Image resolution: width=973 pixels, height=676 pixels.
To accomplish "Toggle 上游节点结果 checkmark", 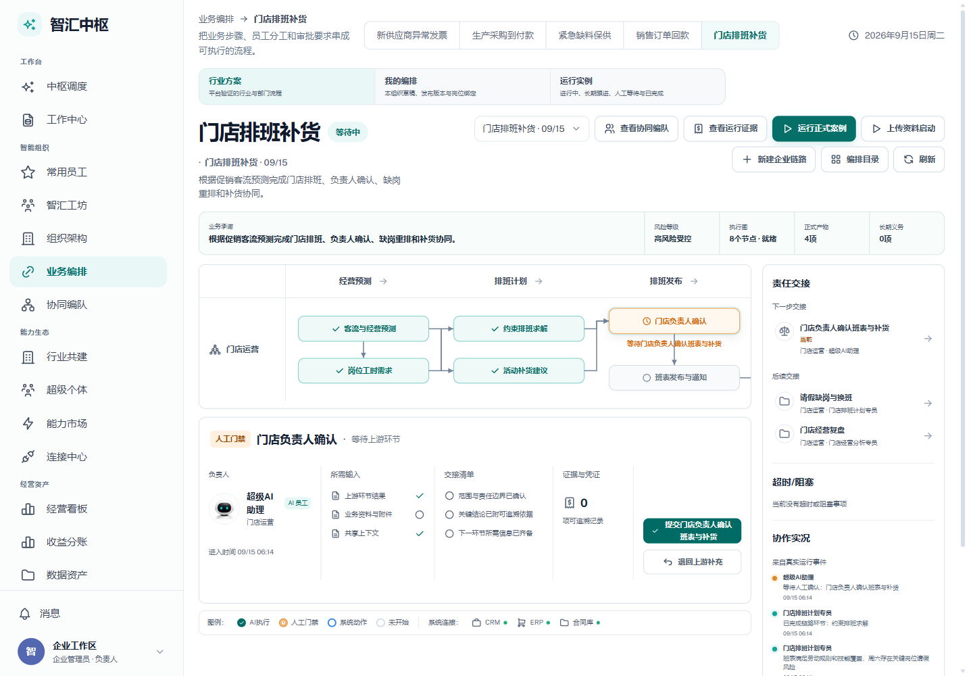I will pos(420,496).
